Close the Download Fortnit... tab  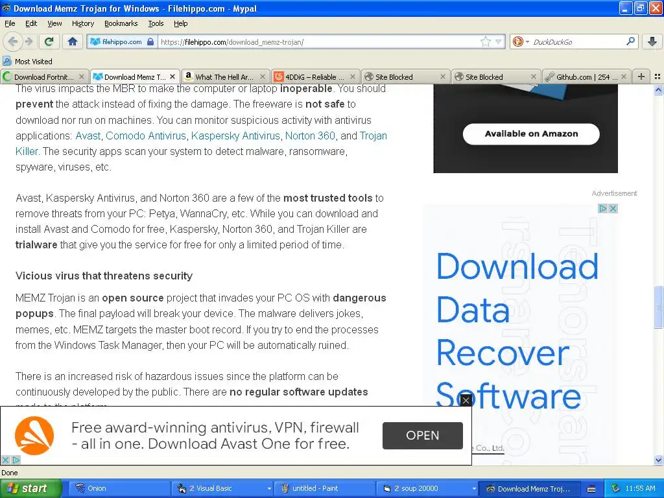82,77
